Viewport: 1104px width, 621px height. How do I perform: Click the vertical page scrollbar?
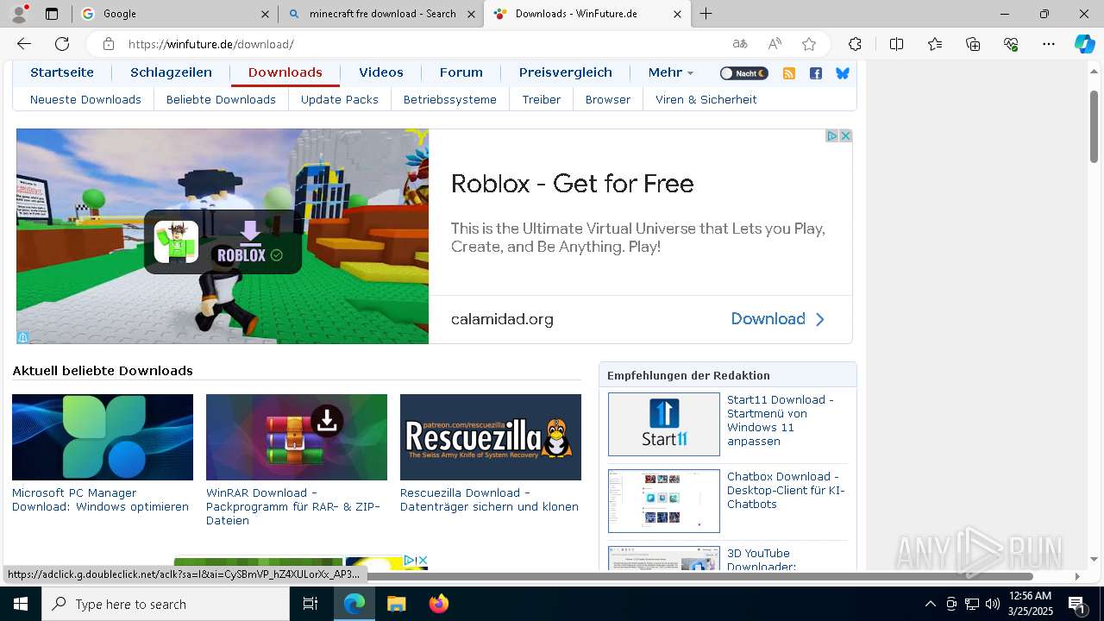[x=1095, y=126]
